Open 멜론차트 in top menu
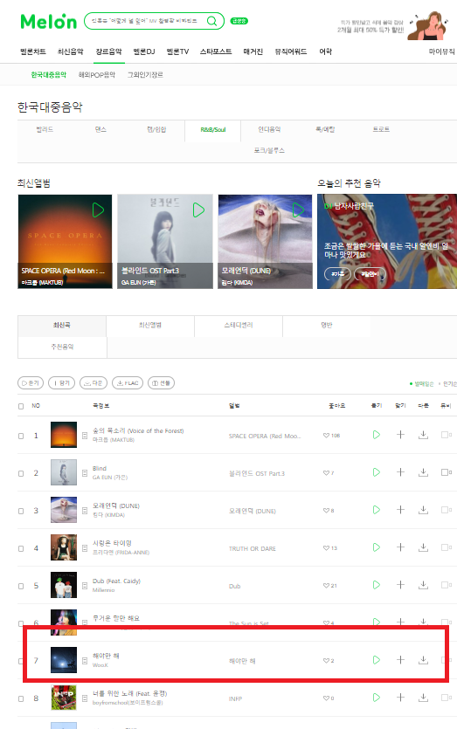This screenshot has height=729, width=457. (33, 52)
